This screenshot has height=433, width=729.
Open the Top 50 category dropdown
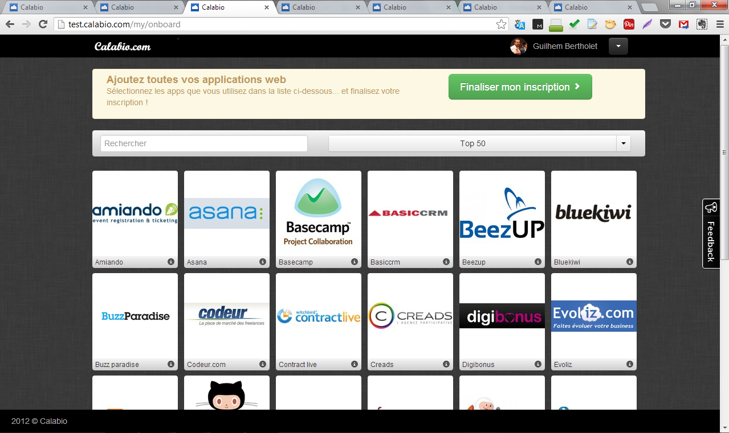pyautogui.click(x=479, y=143)
